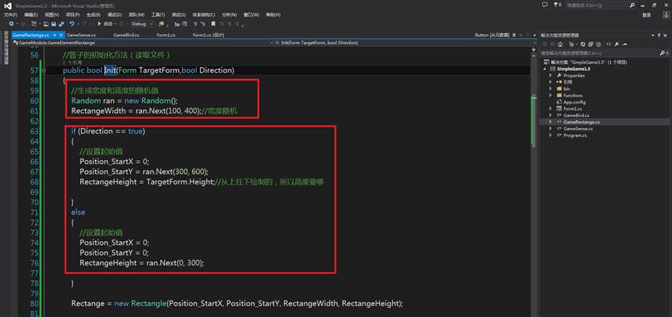Click the save all toolbar icon

click(x=61, y=24)
